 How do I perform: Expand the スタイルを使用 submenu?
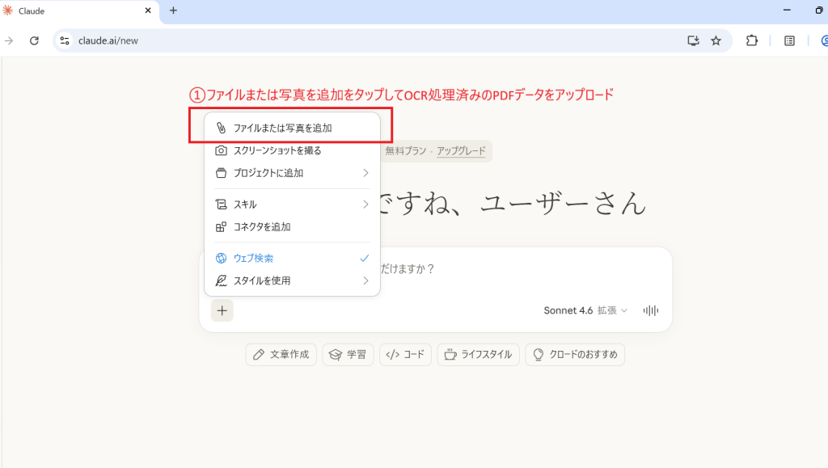click(x=365, y=280)
